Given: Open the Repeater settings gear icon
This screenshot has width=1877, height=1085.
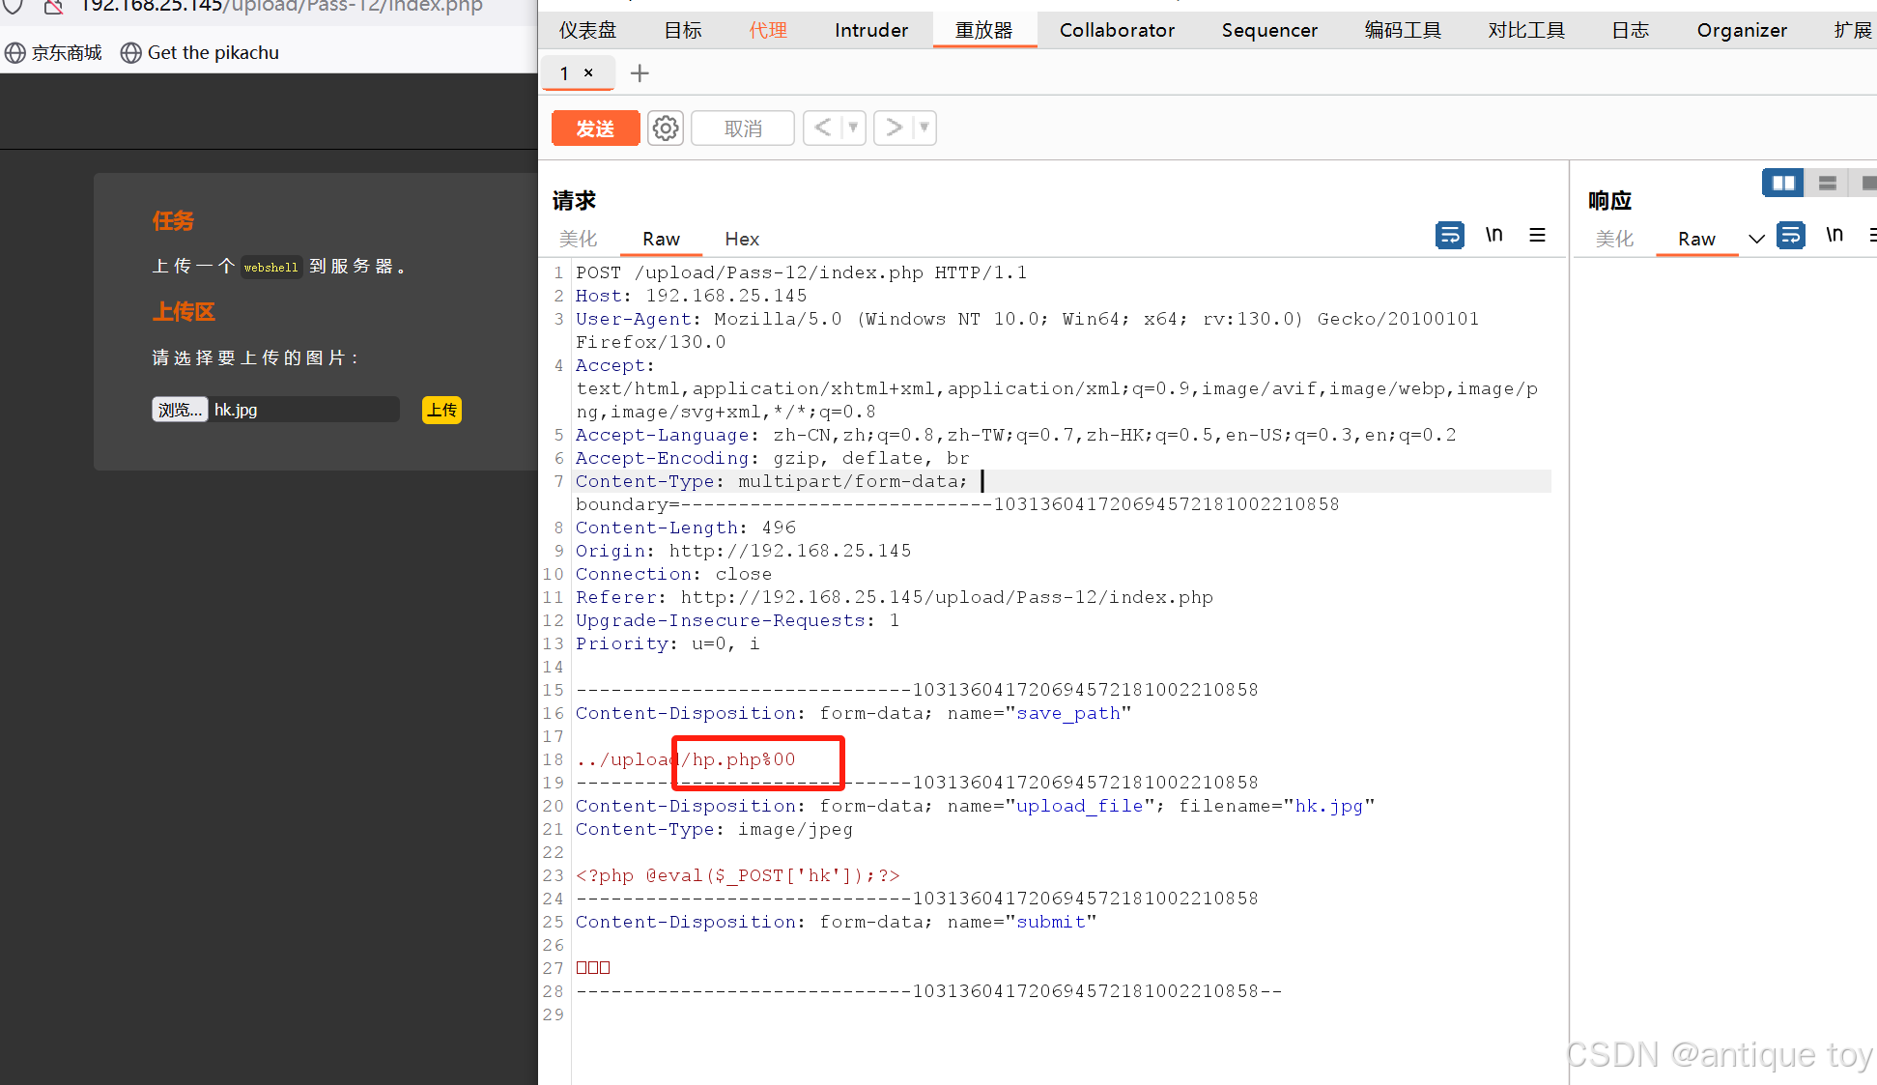Looking at the screenshot, I should pyautogui.click(x=666, y=128).
